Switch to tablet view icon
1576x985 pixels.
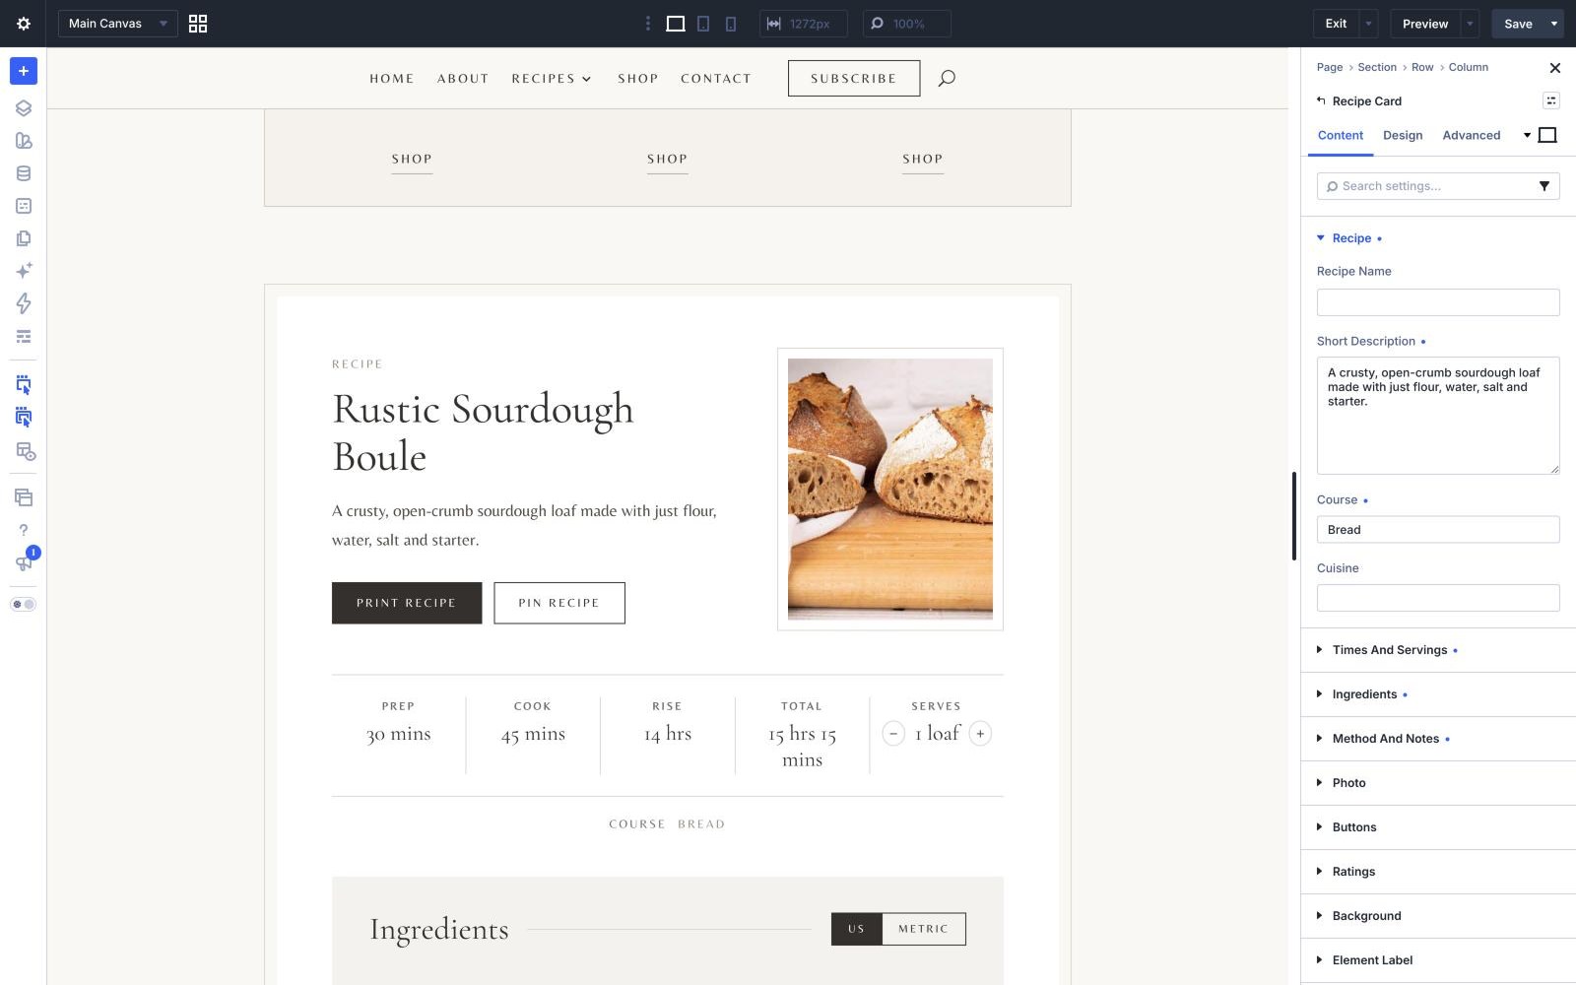coord(703,24)
